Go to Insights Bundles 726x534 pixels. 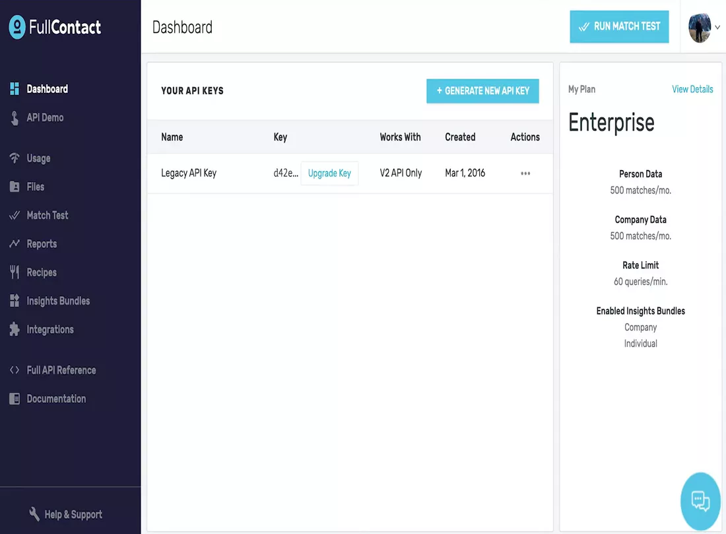[x=58, y=301]
